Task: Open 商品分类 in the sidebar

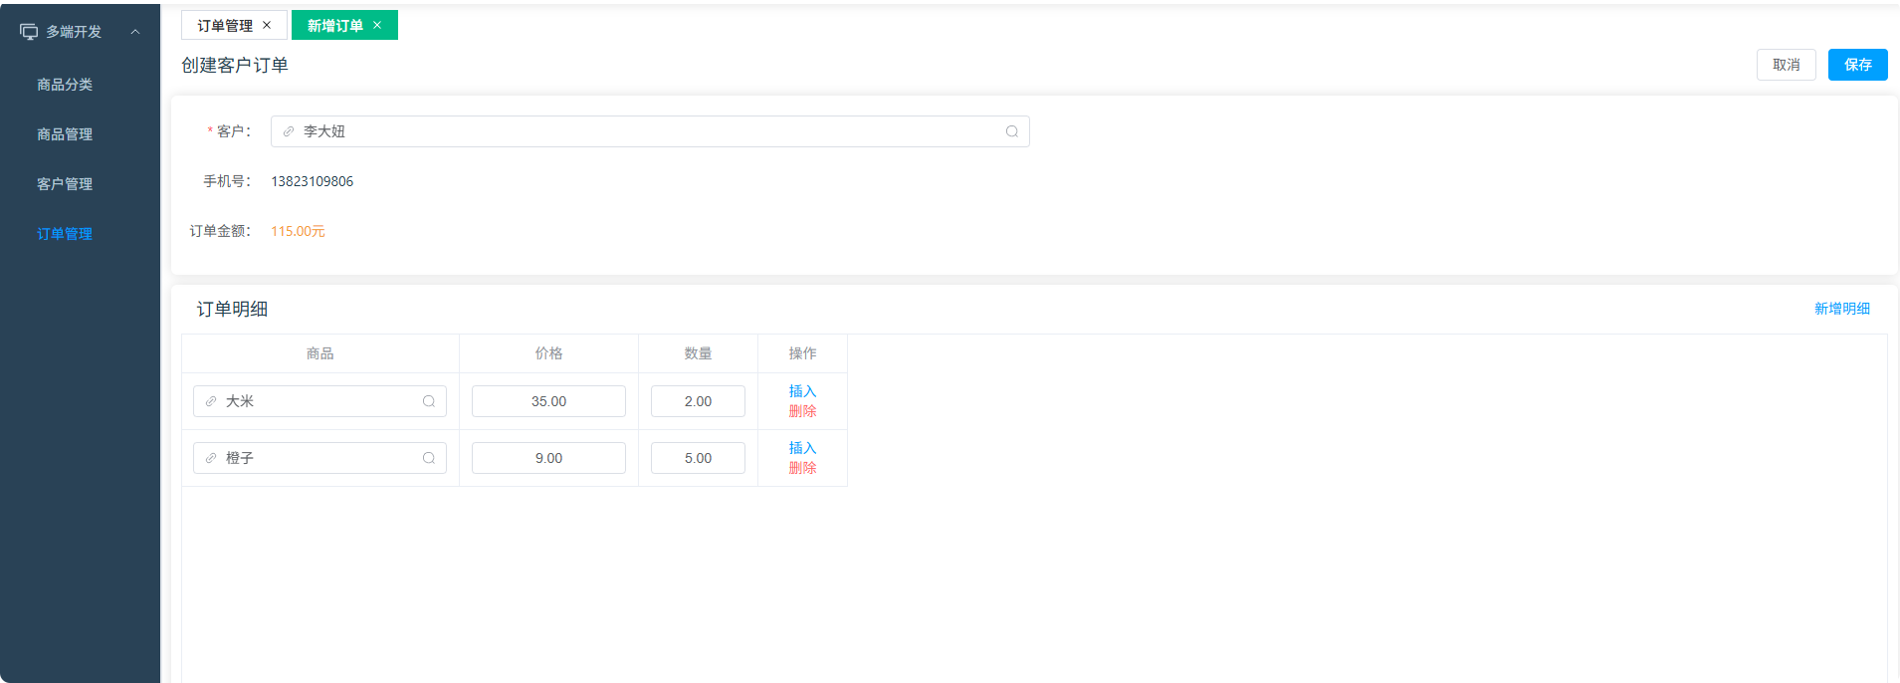Action: click(x=65, y=85)
